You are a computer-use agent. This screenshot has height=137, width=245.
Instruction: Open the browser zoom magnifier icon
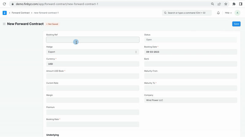coord(213,4)
